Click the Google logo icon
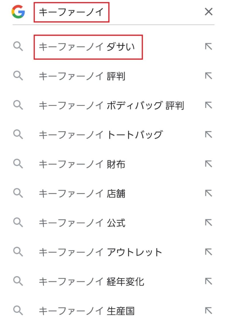 pos(18,12)
